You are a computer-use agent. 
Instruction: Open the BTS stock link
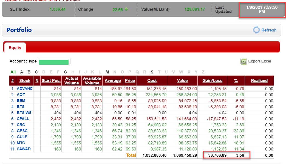pyautogui.click(x=20, y=107)
